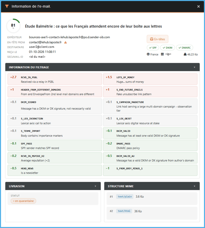Select the HEADER_FROM_DIFFERENT_DOMAINS rule

point(55,91)
